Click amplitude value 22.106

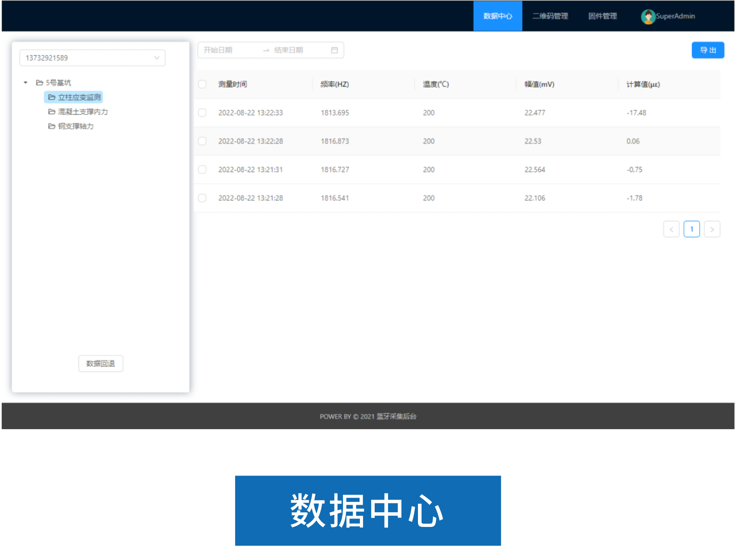click(x=535, y=198)
